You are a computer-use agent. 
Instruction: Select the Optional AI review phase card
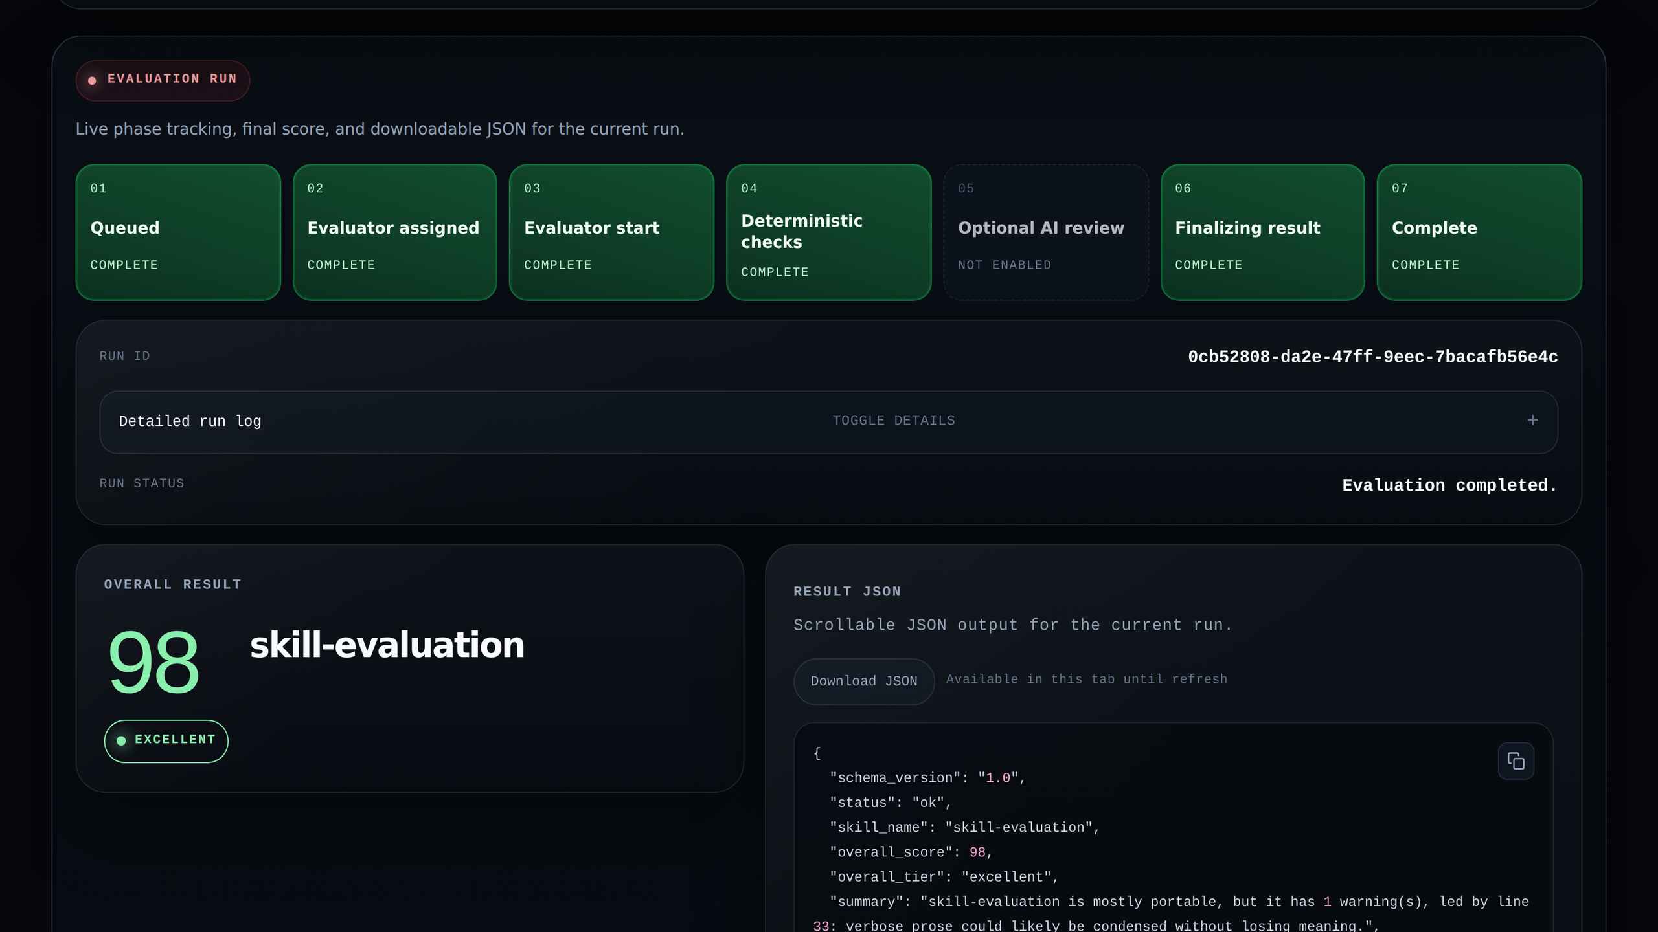coord(1046,232)
